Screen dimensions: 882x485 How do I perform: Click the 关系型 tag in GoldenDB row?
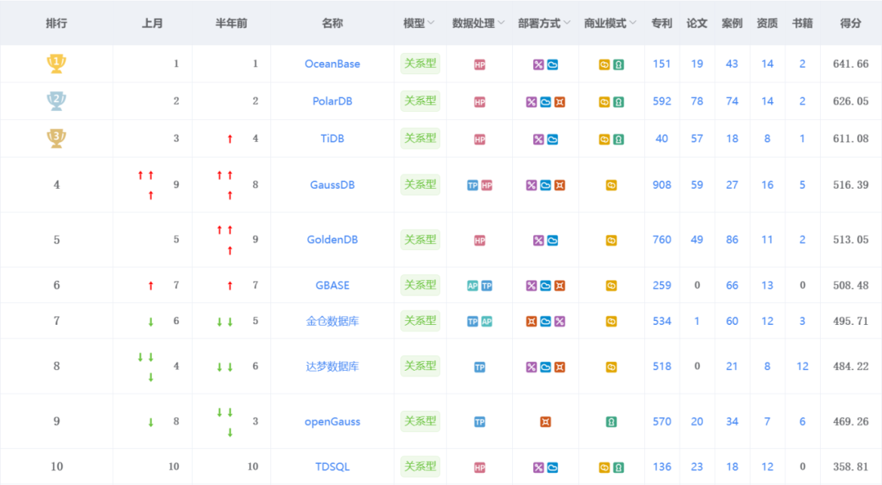[421, 240]
